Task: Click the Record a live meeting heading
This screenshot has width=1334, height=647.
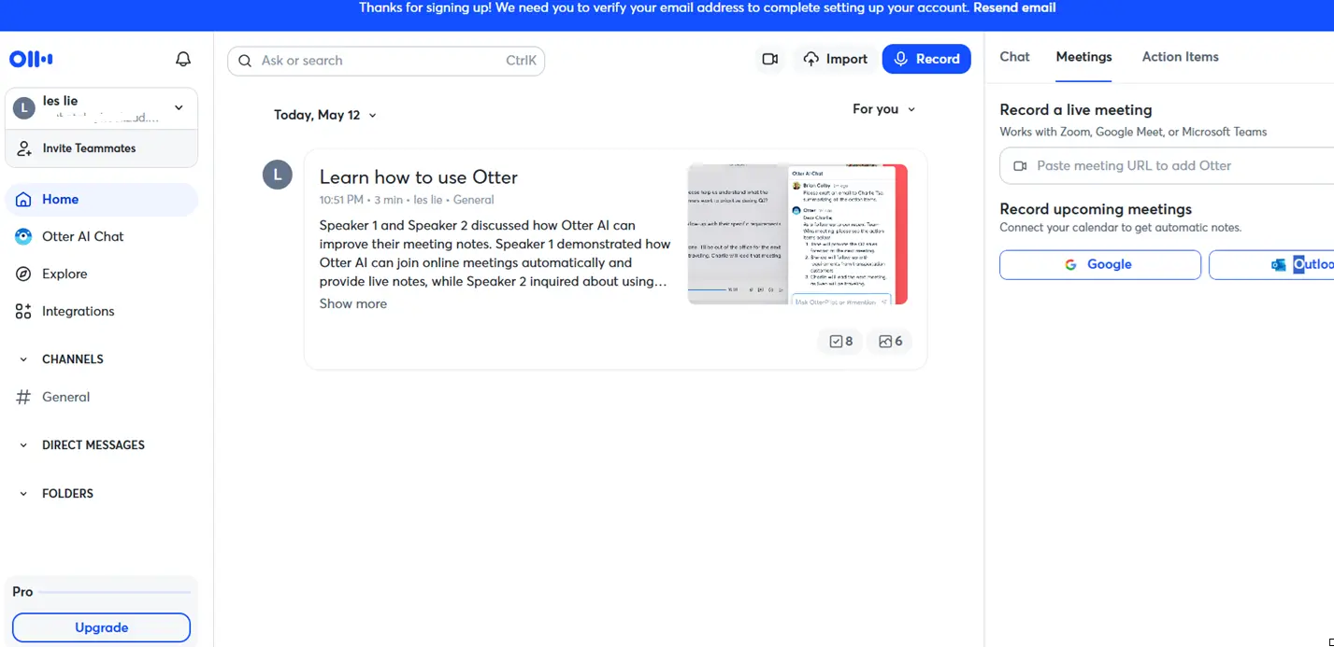Action: click(1075, 109)
